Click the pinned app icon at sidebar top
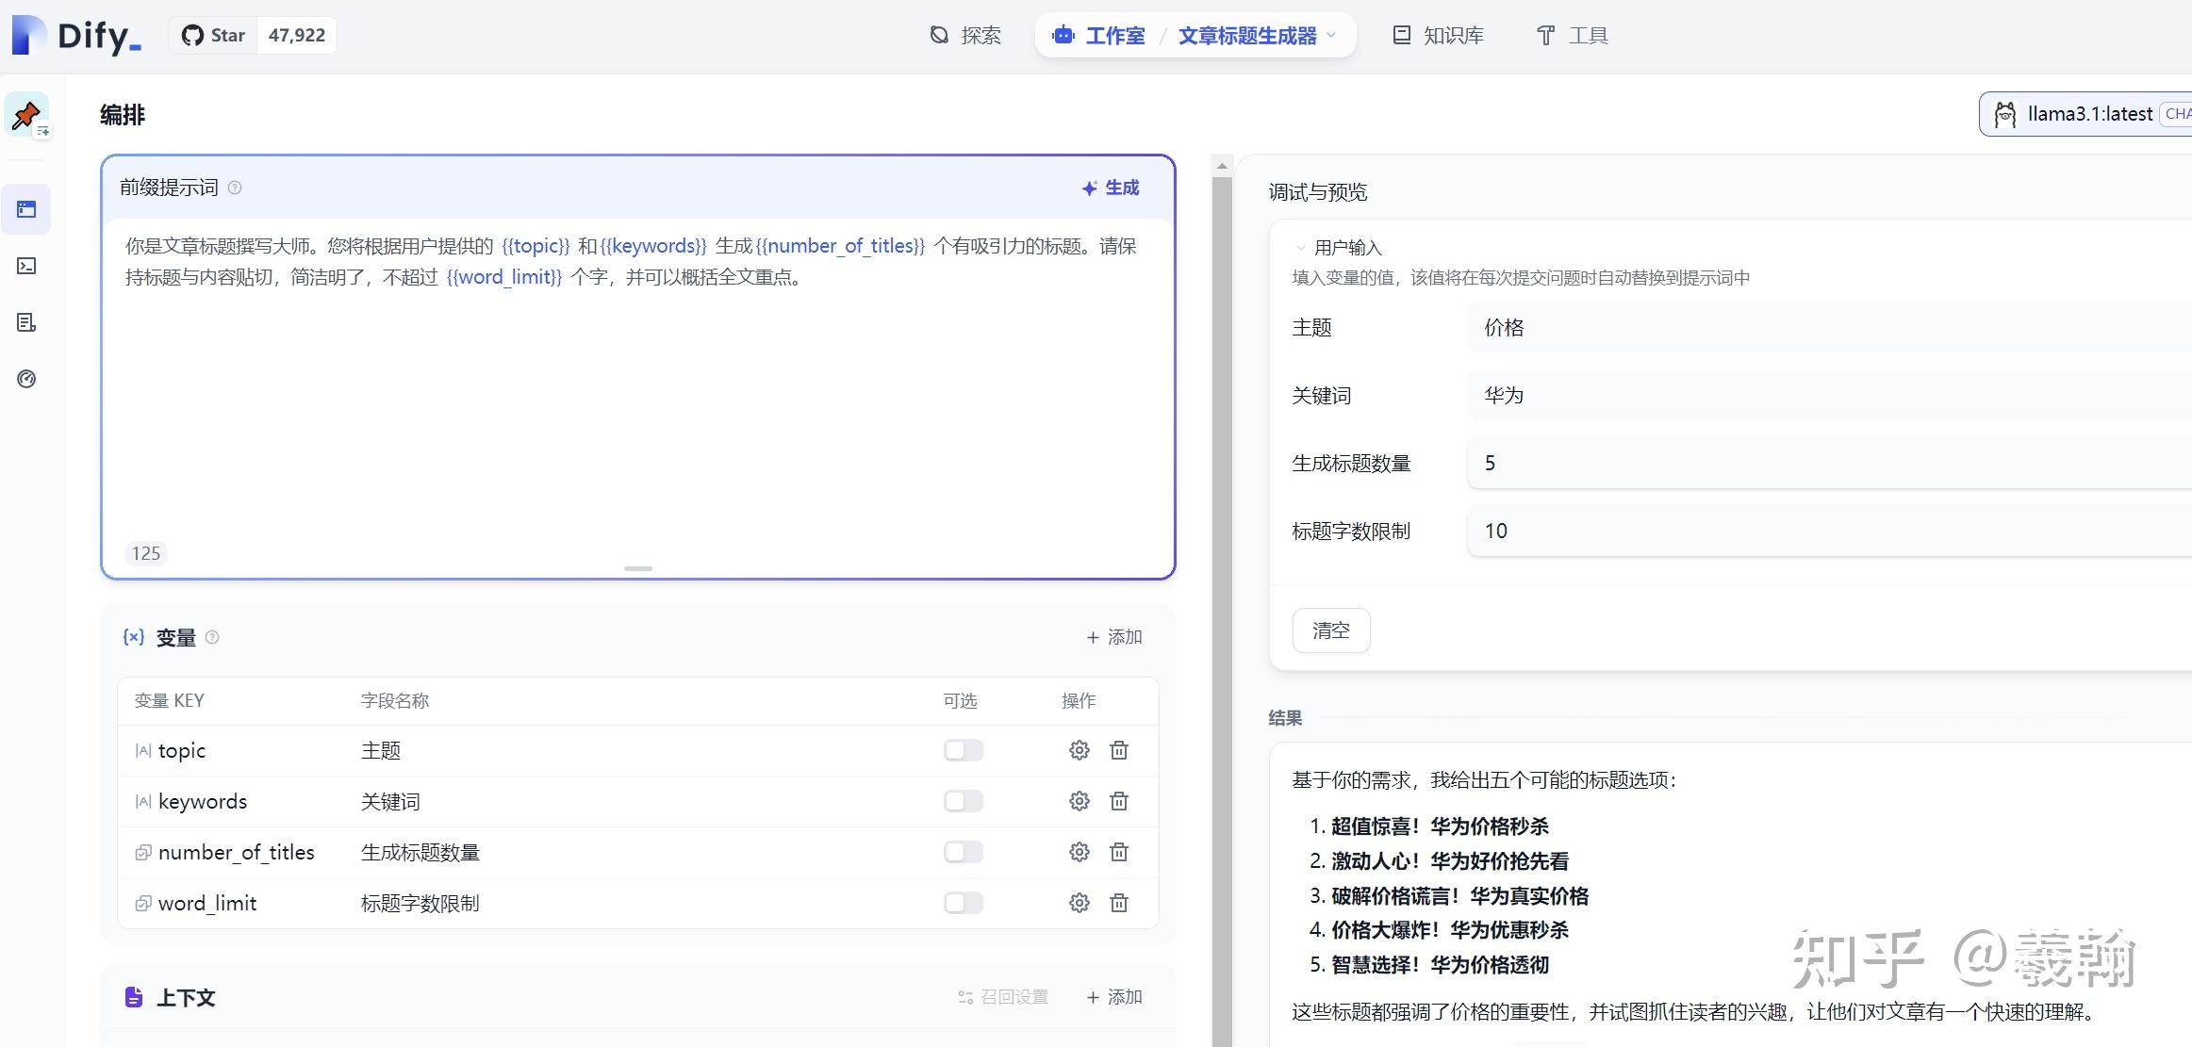The image size is (2192, 1047). (27, 116)
